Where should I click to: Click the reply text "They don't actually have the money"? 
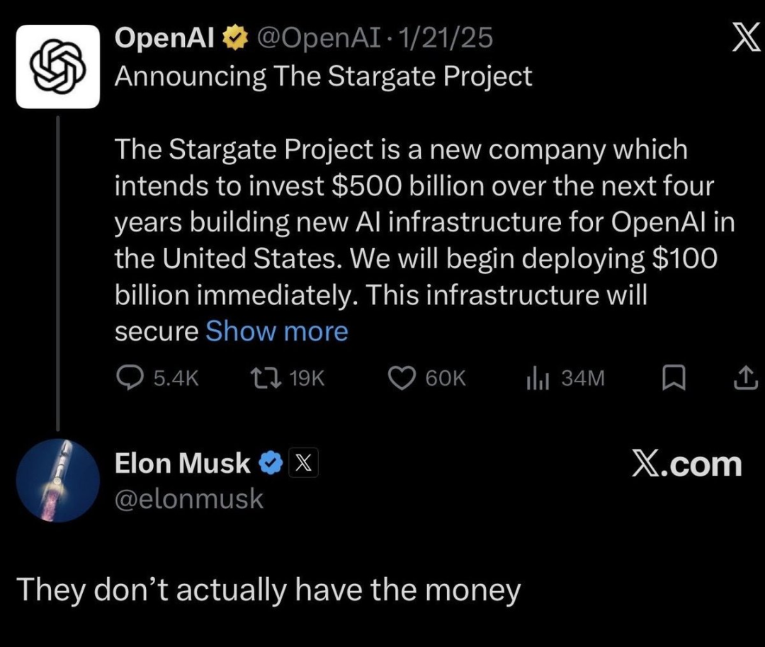268,589
